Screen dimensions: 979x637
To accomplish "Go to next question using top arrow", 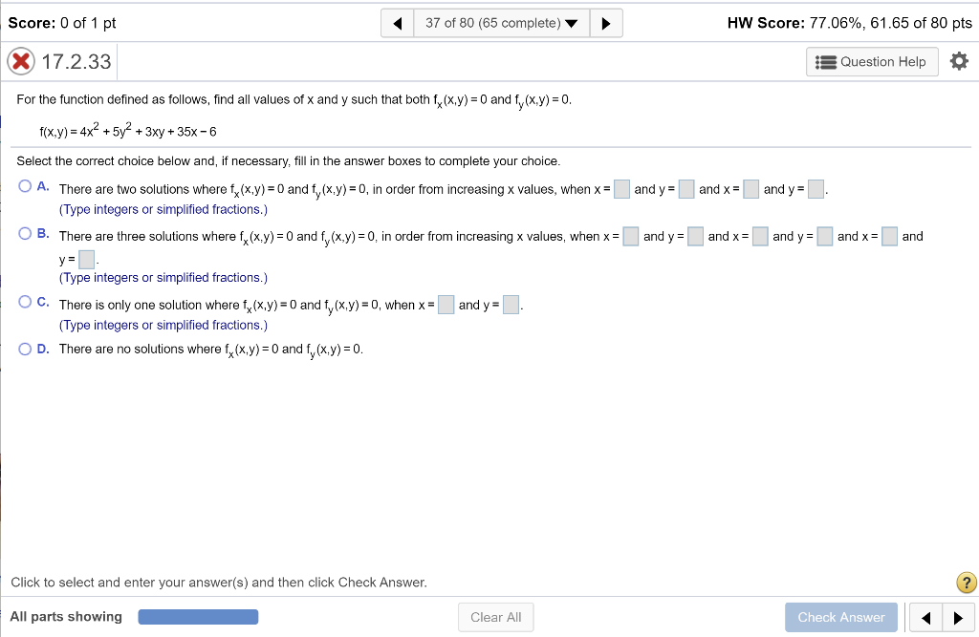I will (x=605, y=24).
